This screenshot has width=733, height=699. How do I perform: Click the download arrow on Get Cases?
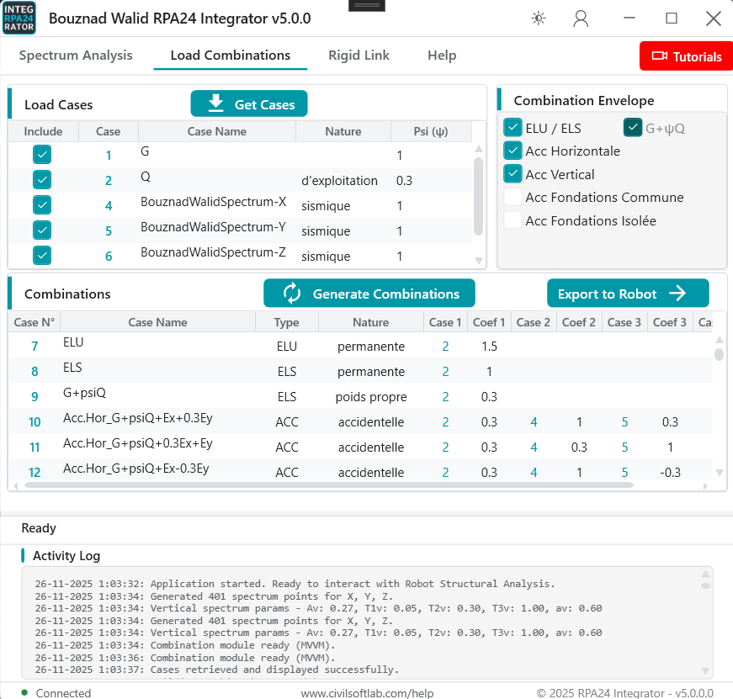pyautogui.click(x=215, y=103)
